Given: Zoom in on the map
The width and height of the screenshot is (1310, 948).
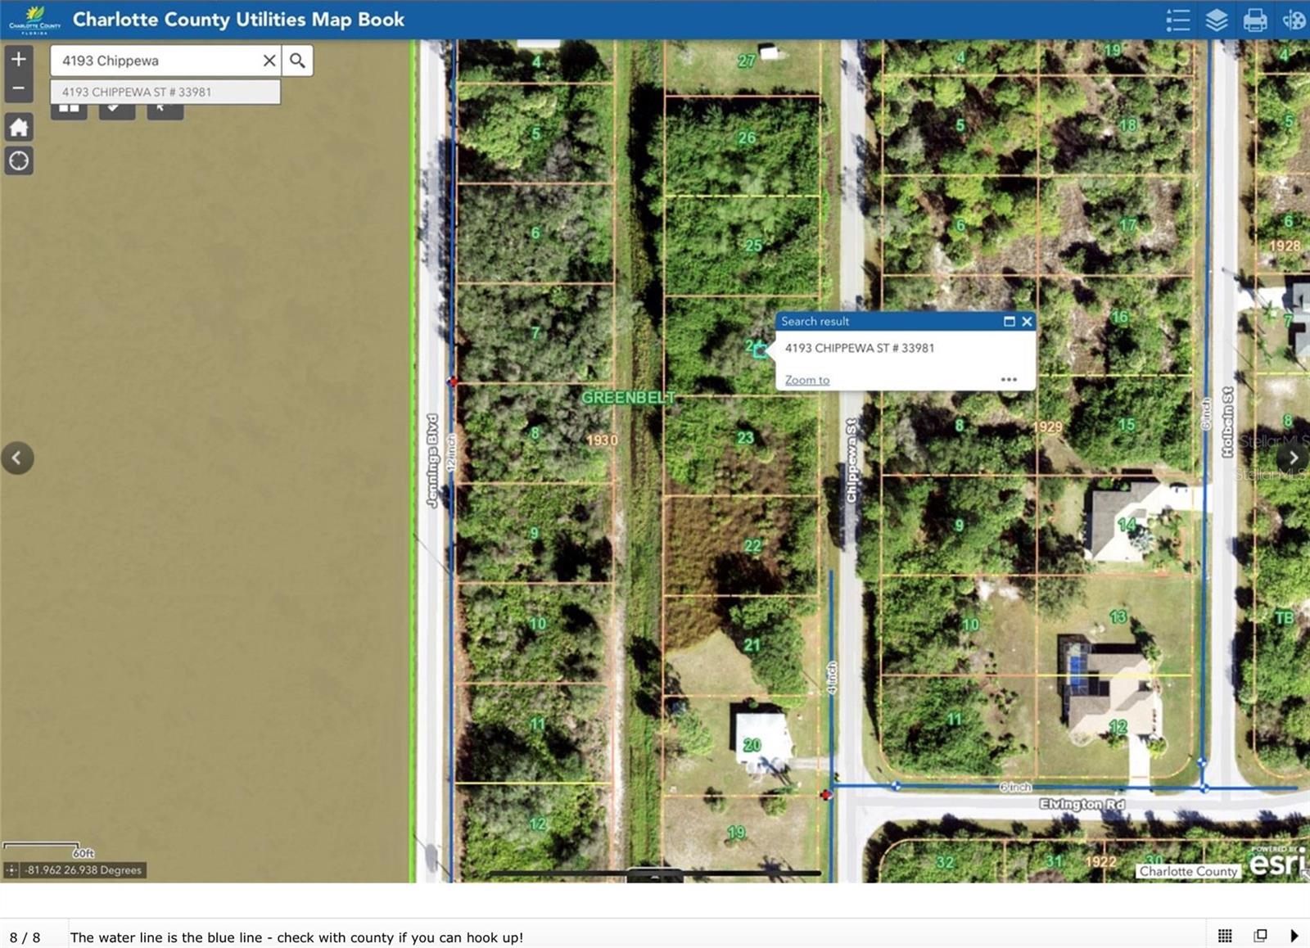Looking at the screenshot, I should click(x=18, y=58).
